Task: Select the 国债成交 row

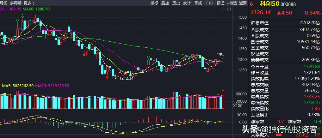Action: coord(285,42)
